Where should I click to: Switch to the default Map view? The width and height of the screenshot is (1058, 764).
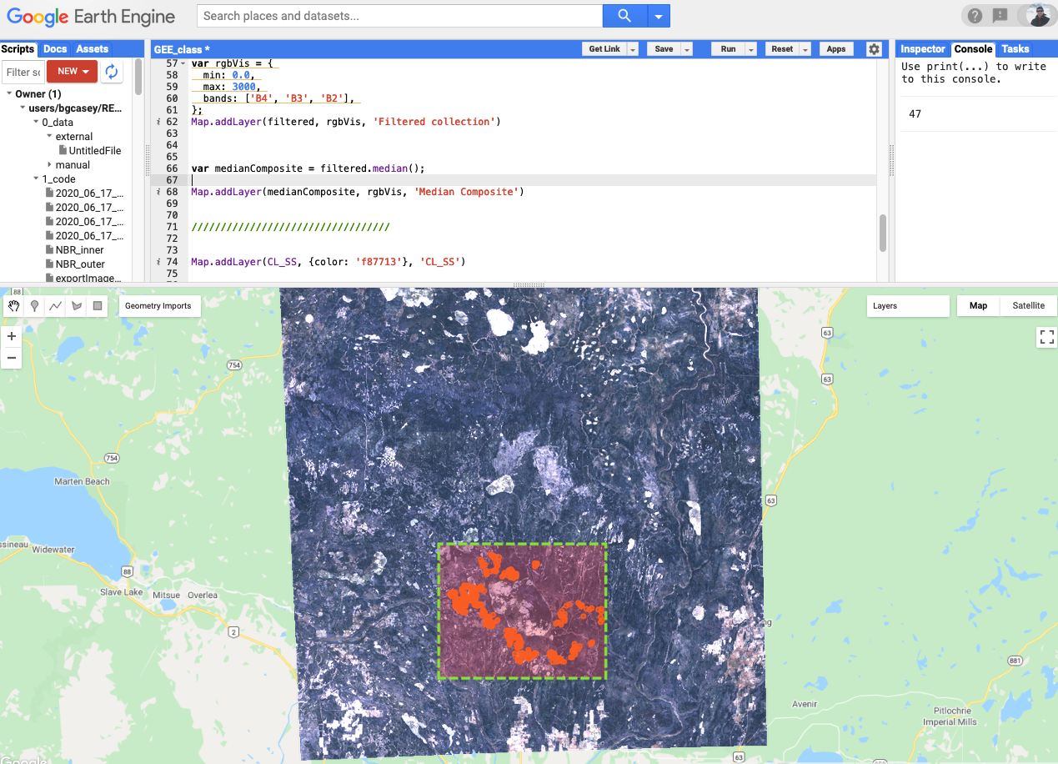pos(978,306)
